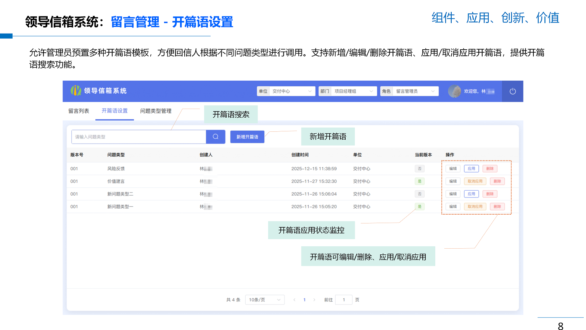Switch to the 留言列表 tab
Image resolution: width=586 pixels, height=330 pixels.
[x=78, y=111]
